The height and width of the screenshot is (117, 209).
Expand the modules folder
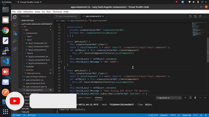click(x=30, y=67)
